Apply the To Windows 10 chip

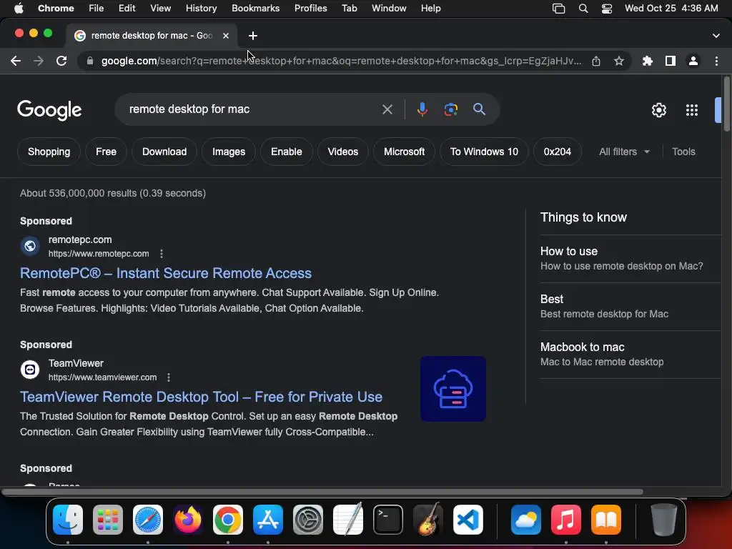(x=484, y=152)
